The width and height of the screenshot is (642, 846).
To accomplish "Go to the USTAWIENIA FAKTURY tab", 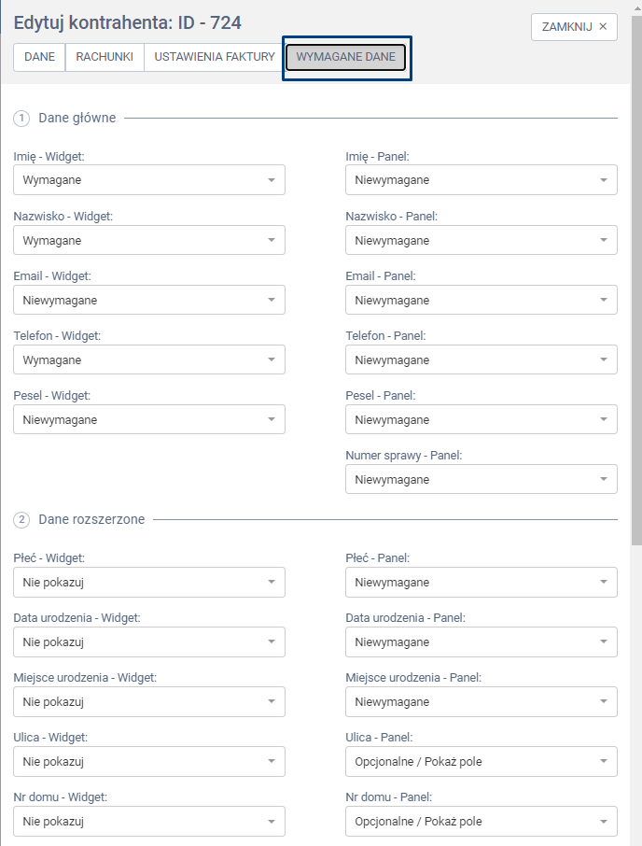I will (215, 57).
